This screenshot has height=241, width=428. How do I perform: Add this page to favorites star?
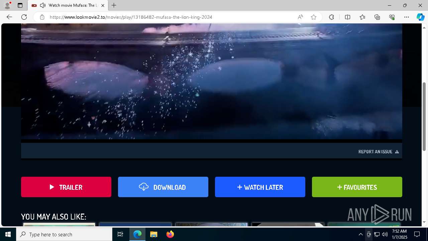coord(314,17)
